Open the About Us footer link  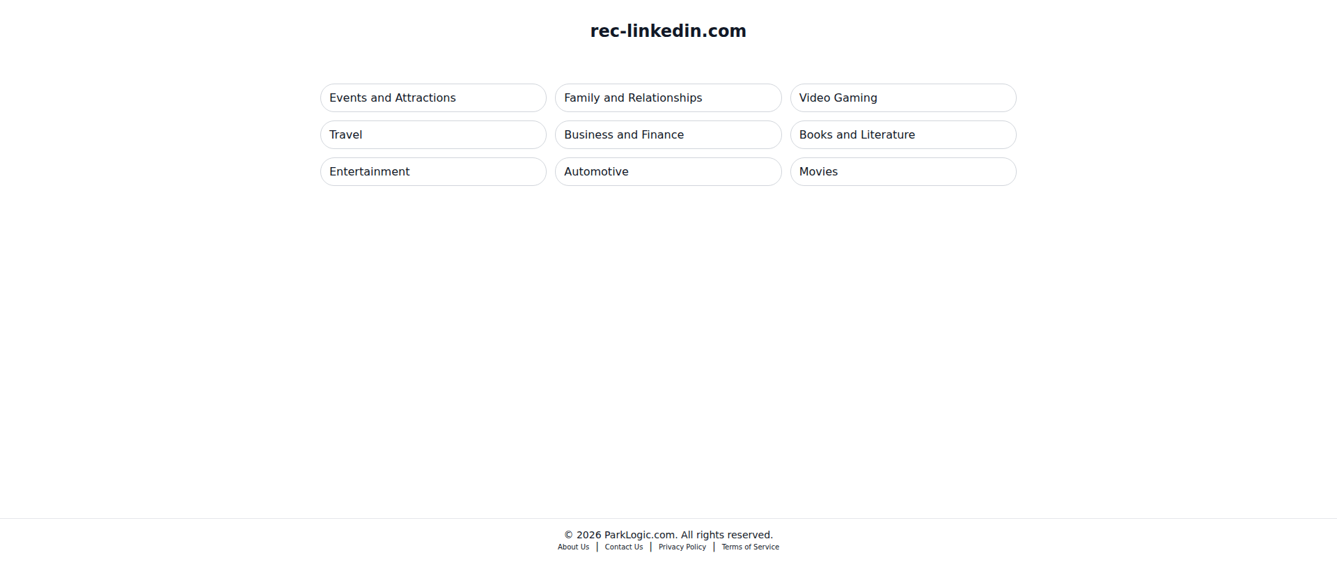tap(573, 547)
